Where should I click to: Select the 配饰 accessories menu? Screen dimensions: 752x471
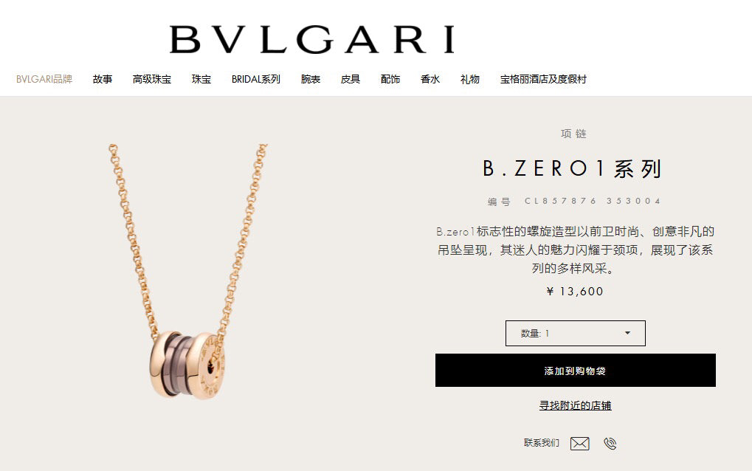pos(390,79)
